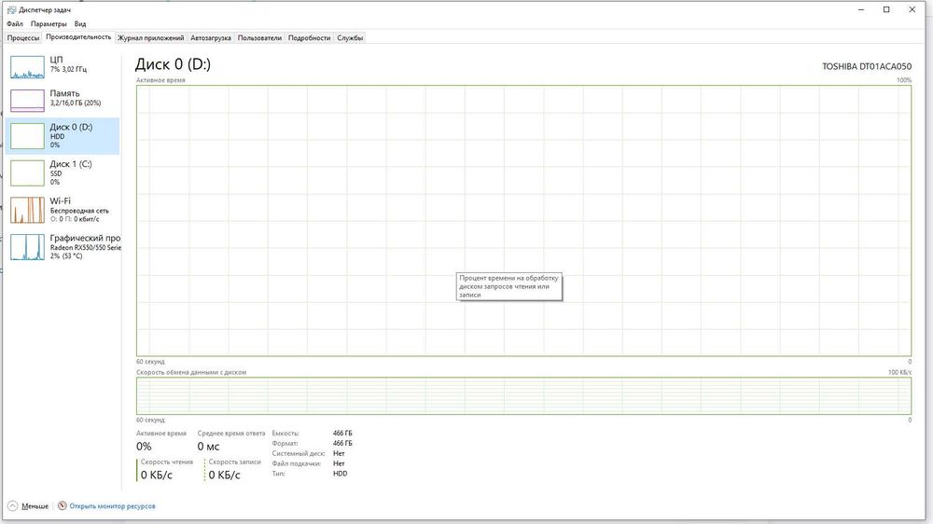
Task: Open the Параметры menu
Action: tap(49, 24)
